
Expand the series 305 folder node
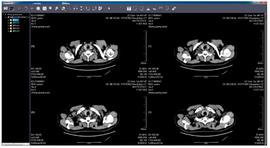[x=8, y=31]
